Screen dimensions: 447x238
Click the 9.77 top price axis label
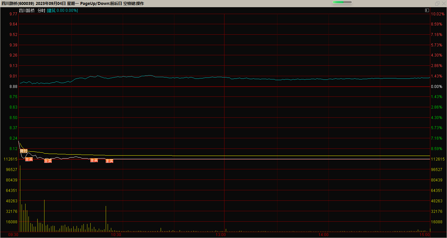13,14
